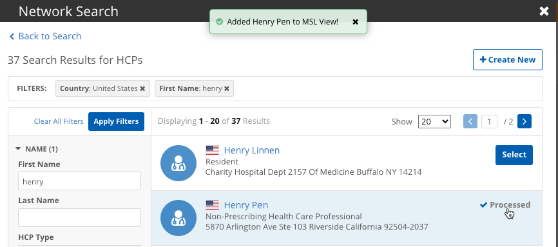This screenshot has height=247, width=558.
Task: Close the Network Search dialog
Action: pos(544,12)
